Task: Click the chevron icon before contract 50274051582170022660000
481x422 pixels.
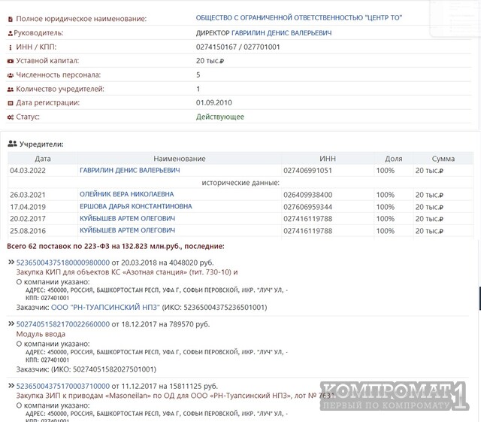Action: 11,323
